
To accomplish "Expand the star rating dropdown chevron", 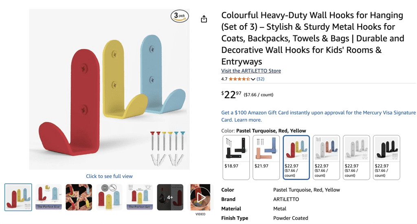I will click(253, 79).
